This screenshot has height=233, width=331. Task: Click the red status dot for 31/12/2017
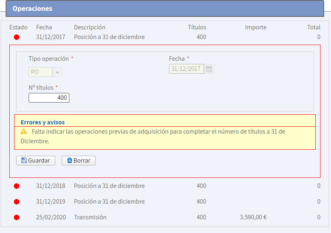(x=17, y=37)
